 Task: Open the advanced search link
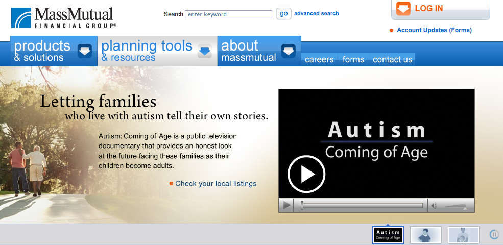pyautogui.click(x=316, y=13)
